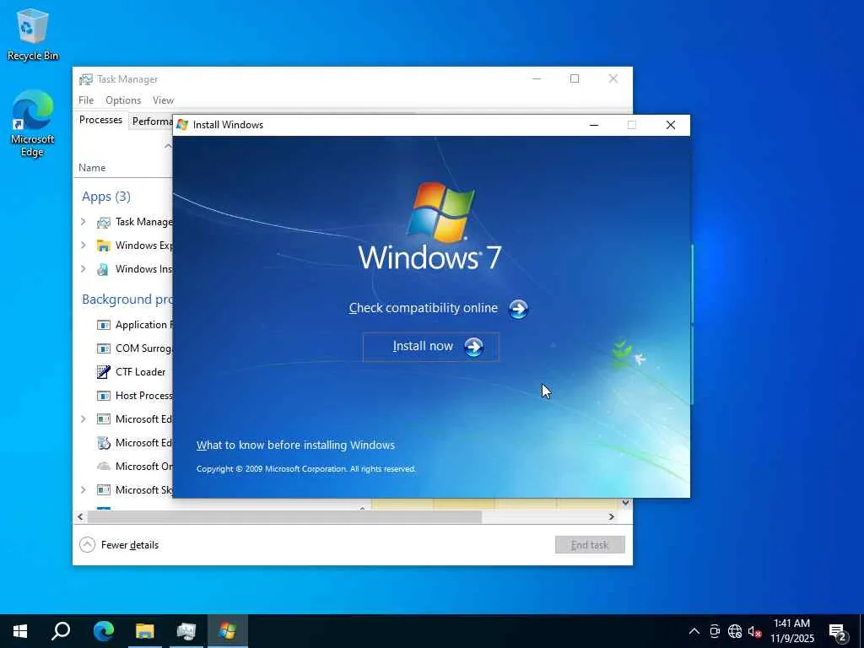This screenshot has width=864, height=648.
Task: Open What to know before installing Windows
Action: click(295, 445)
